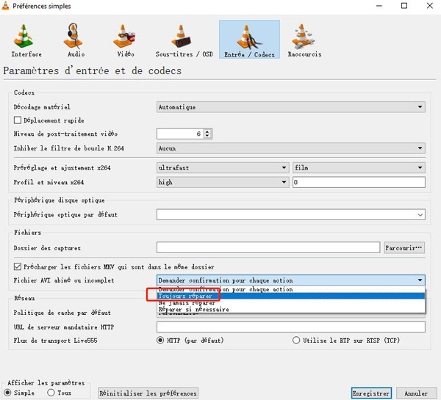This screenshot has width=441, height=400.
Task: Choose Demander confirmation pour chaque action option
Action: [291, 289]
